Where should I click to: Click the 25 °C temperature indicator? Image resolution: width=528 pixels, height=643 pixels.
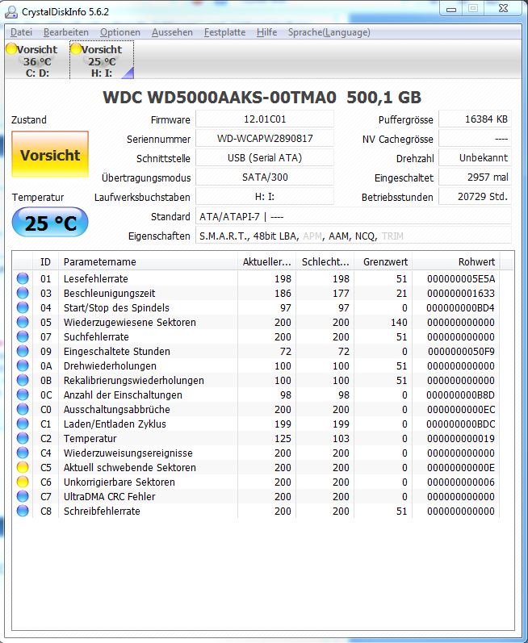click(50, 223)
